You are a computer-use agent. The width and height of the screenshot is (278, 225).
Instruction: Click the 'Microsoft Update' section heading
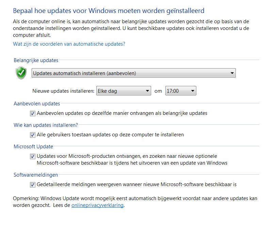pos(33,147)
